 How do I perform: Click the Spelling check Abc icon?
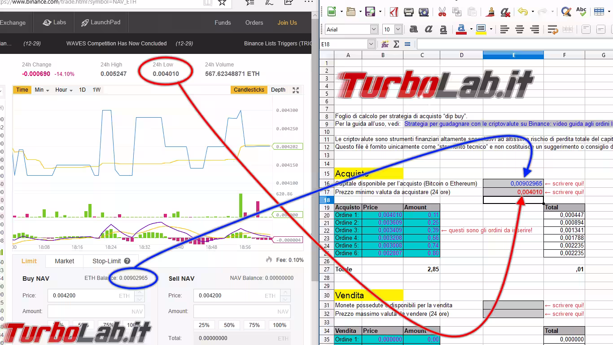coord(581,12)
